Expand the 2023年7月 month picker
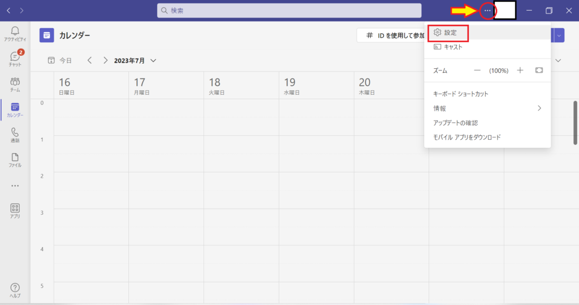 (135, 60)
